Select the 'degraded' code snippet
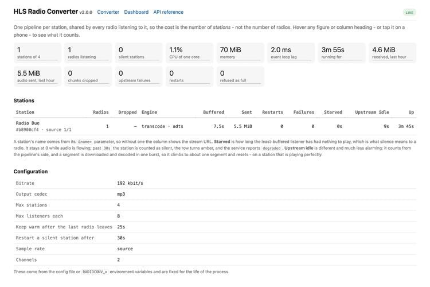Viewport: 430px width, 287px height. coord(272,148)
